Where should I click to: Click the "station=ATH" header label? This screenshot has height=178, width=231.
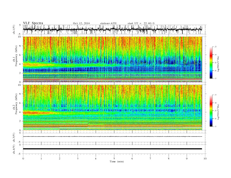tap(108, 23)
